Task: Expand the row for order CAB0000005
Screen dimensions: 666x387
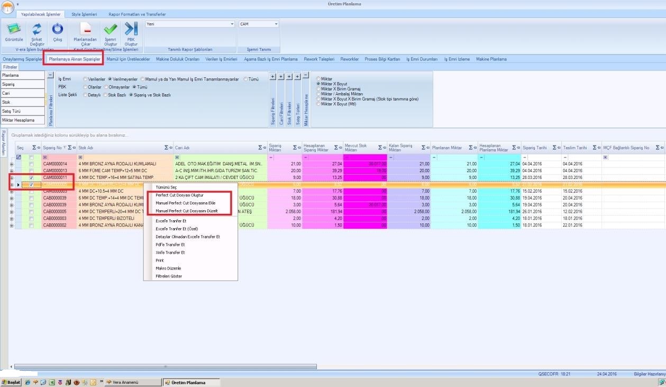Action: click(x=12, y=212)
